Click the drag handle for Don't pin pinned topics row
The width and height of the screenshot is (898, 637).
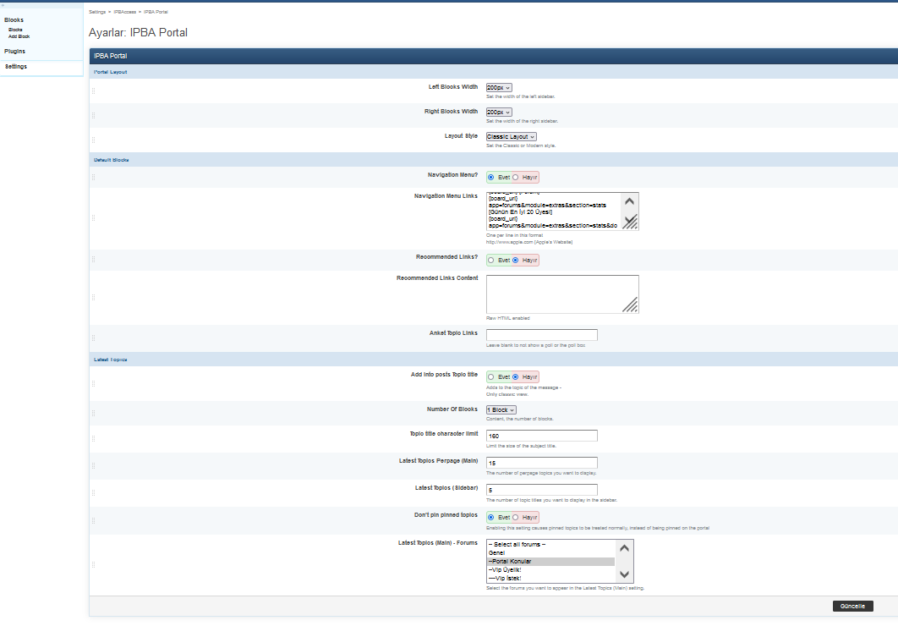pos(93,521)
